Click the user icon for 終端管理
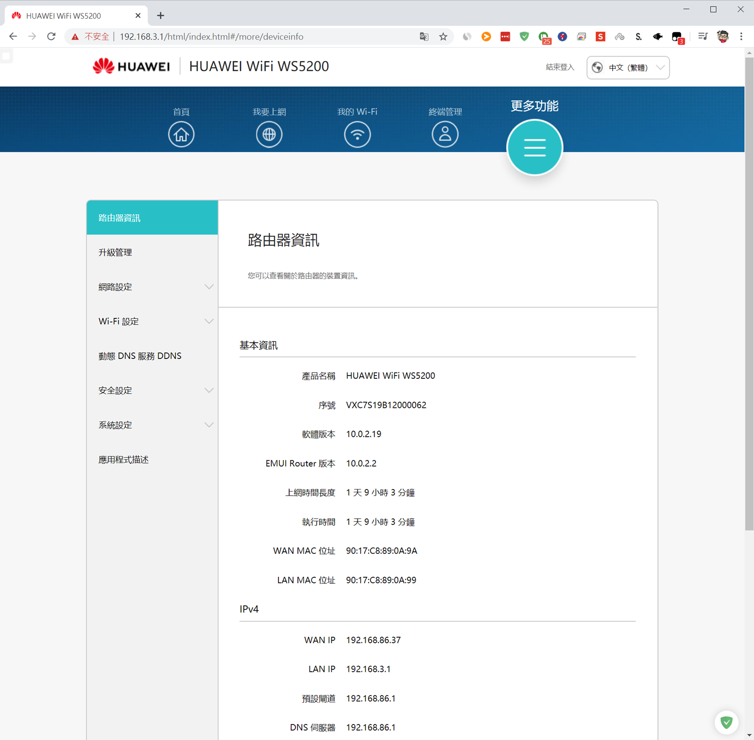 point(445,134)
